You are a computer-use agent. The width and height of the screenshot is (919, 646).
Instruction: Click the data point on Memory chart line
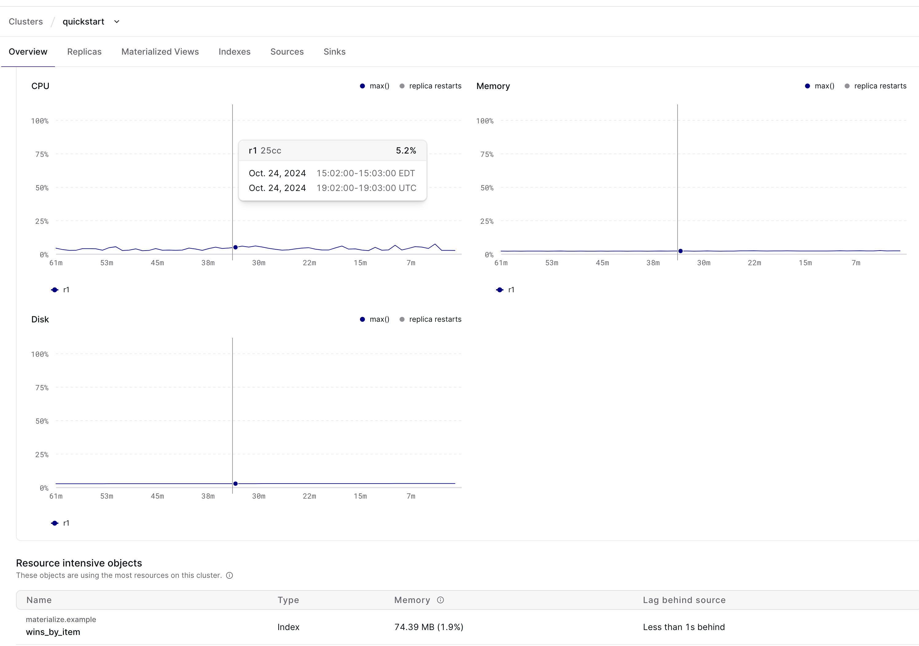680,251
